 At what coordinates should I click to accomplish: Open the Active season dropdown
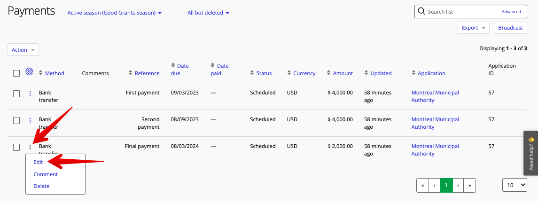[x=115, y=13]
